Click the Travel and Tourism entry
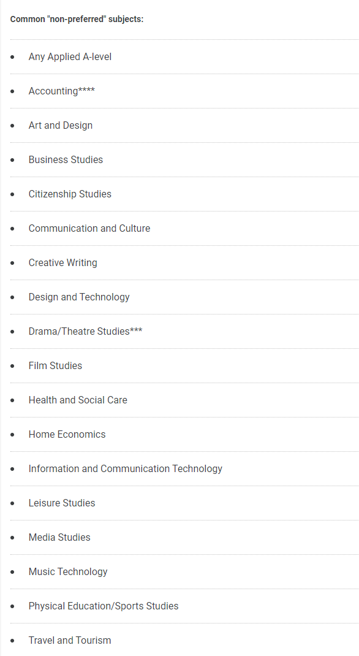The image size is (359, 656). 70,640
